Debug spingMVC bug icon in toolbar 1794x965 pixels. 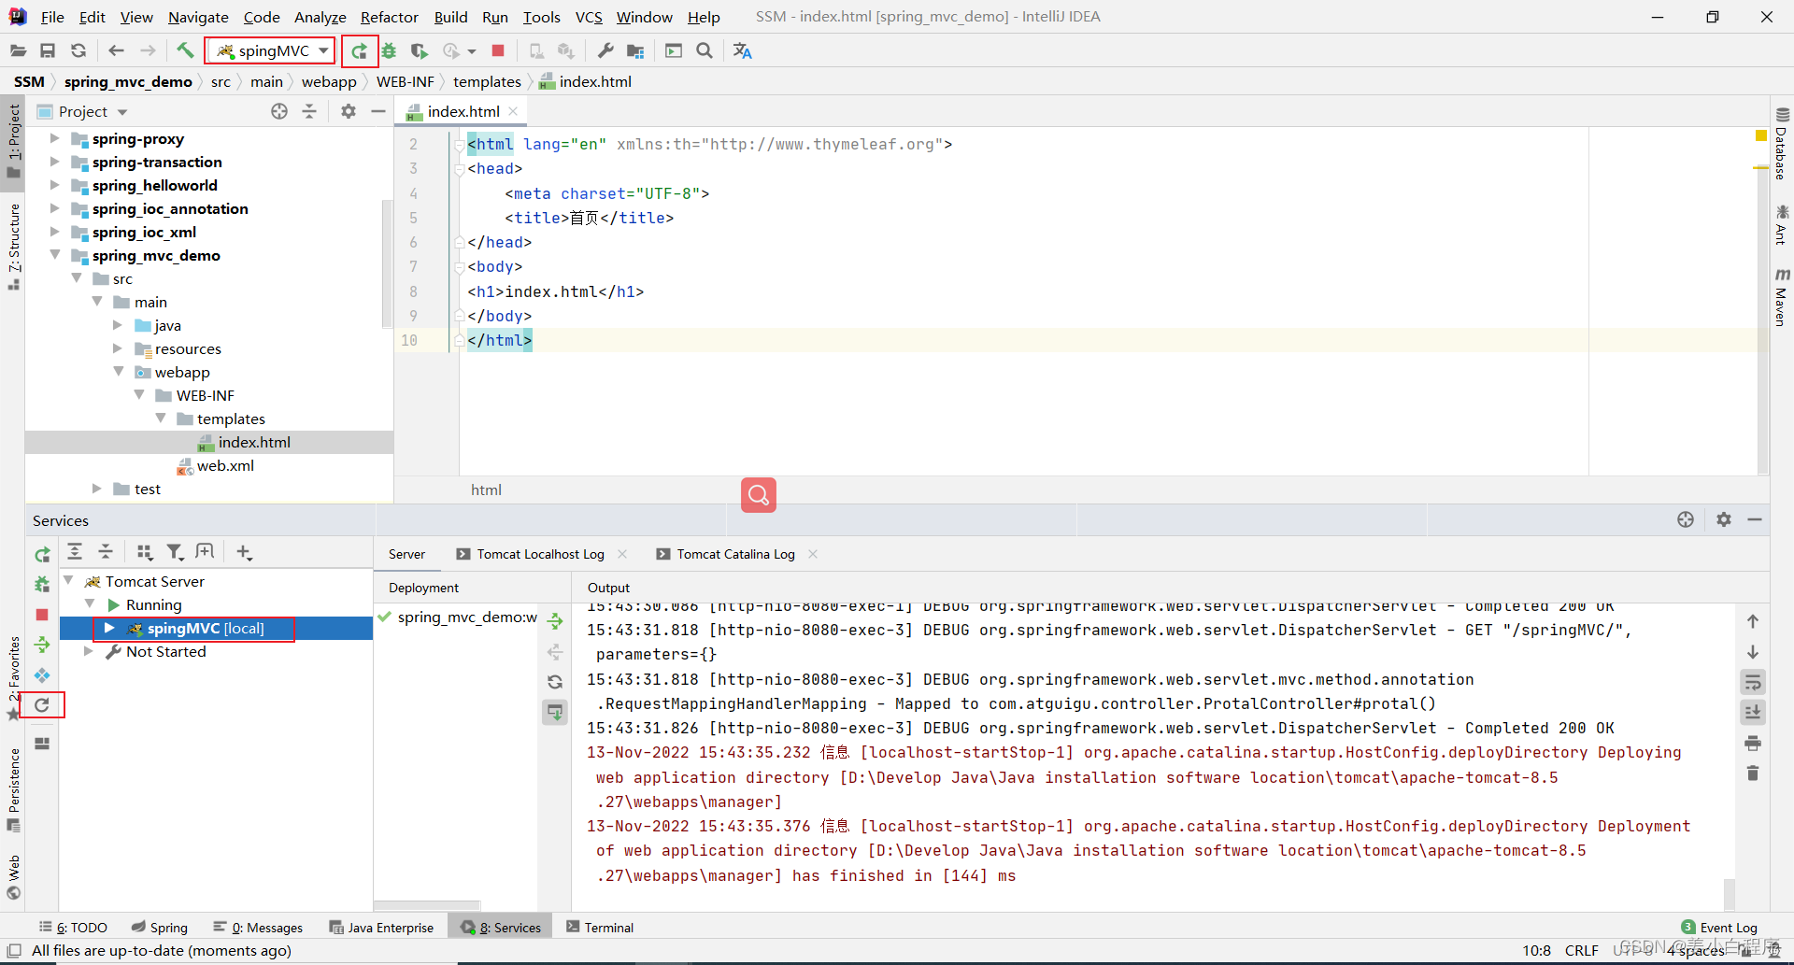389,50
